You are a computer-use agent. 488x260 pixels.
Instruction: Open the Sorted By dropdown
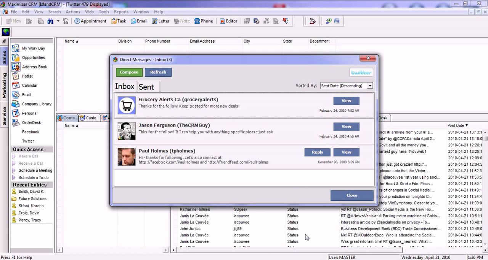point(347,86)
